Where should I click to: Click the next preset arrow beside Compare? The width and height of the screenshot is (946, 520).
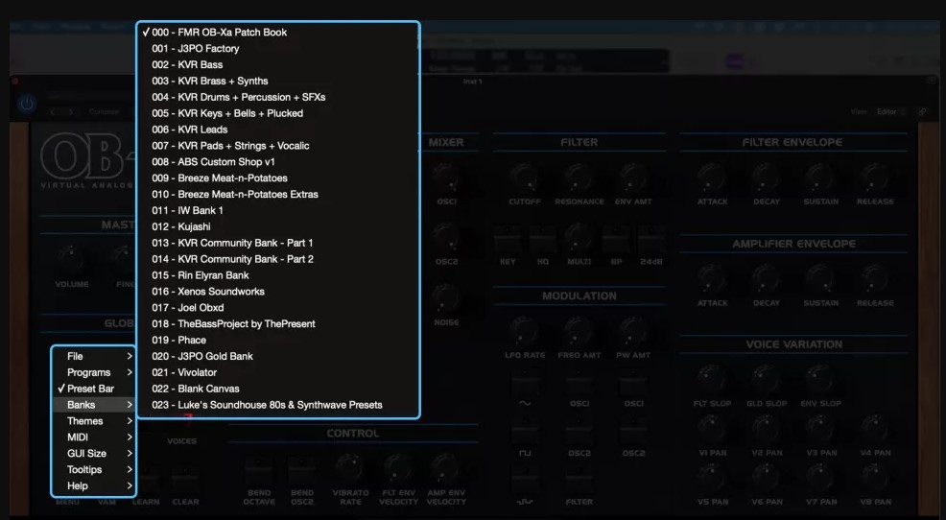coord(71,111)
